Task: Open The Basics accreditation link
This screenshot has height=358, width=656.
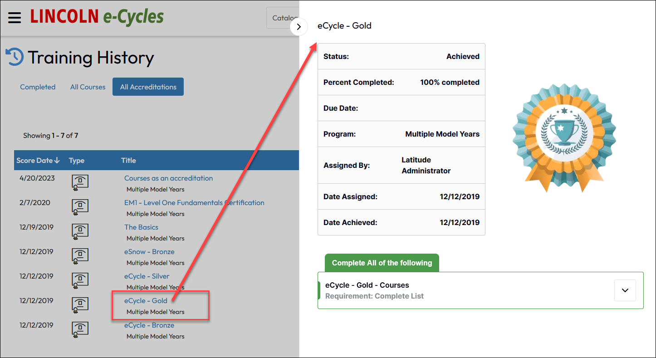Action: [x=141, y=227]
